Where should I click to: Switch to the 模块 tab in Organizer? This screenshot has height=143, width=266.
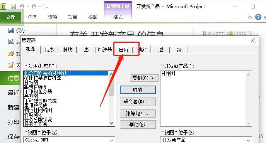click(68, 50)
